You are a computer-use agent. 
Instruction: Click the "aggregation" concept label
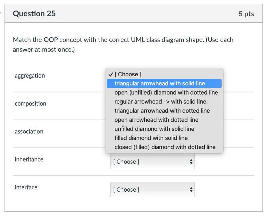pos(30,76)
